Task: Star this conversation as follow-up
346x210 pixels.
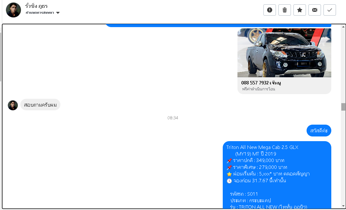Action: tap(299, 10)
